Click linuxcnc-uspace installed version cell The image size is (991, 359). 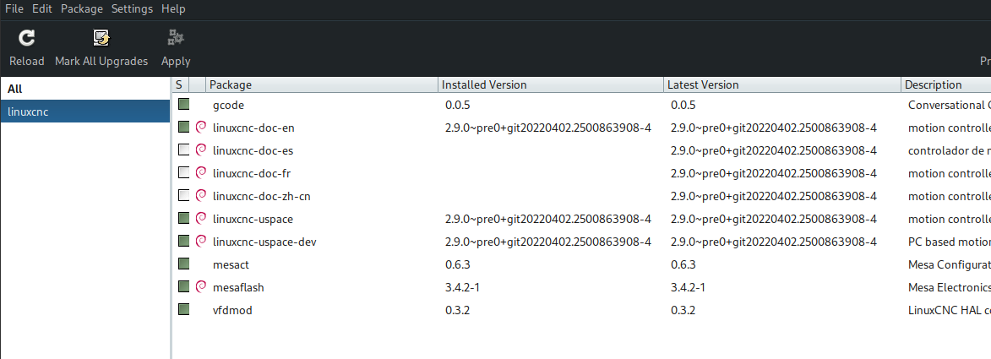click(x=548, y=219)
